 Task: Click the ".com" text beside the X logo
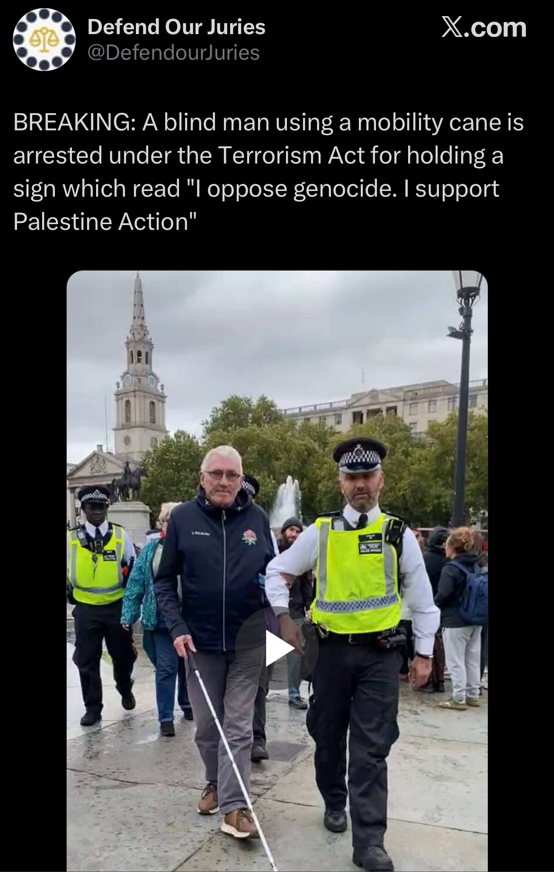click(496, 27)
